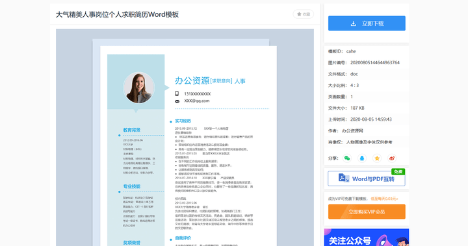Click the 立即购买VIP会员 orange button
Viewport: 468px width, 246px height.
(367, 212)
